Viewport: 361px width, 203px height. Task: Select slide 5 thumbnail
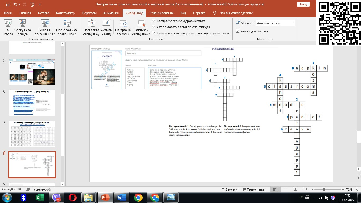click(32, 72)
